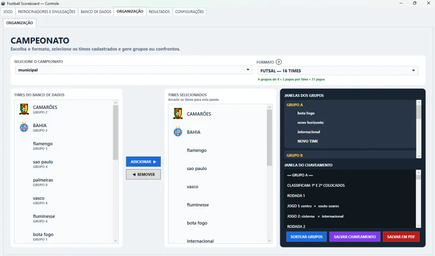
Task: Click JOGO 1: centro × souto soares line
Action: coord(313,206)
